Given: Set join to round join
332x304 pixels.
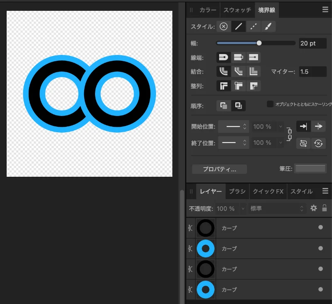Looking at the screenshot, I should (x=224, y=72).
